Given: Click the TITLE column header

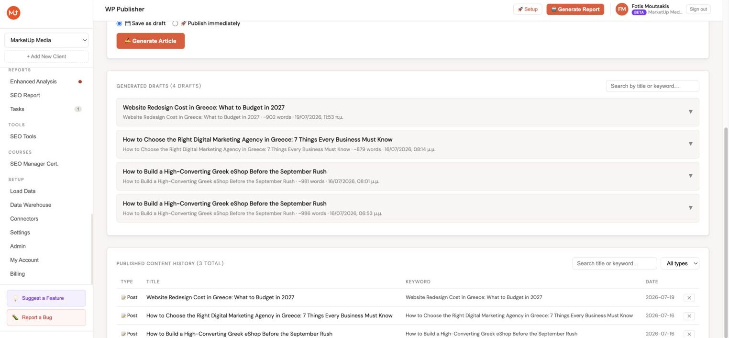Looking at the screenshot, I should [x=153, y=282].
